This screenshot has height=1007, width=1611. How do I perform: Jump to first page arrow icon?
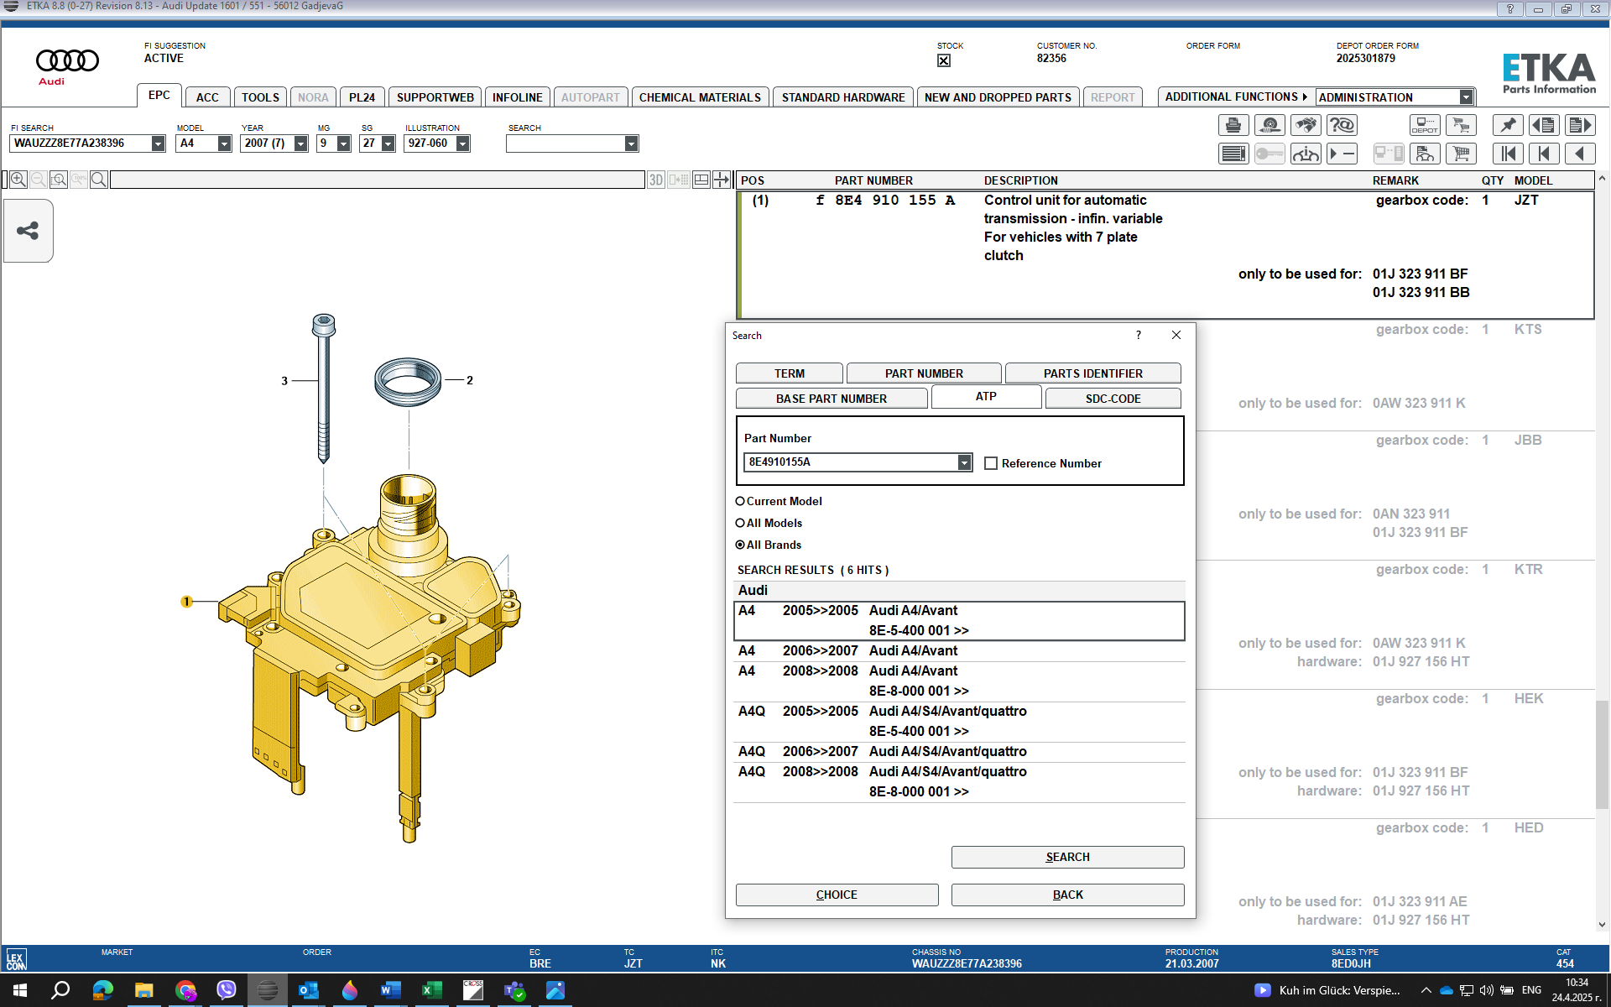click(x=1508, y=154)
